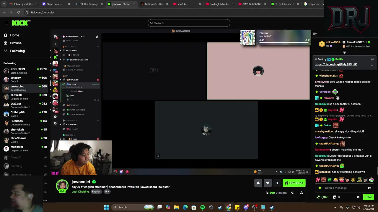Click the sparkle subscribe icon button

coord(277,183)
